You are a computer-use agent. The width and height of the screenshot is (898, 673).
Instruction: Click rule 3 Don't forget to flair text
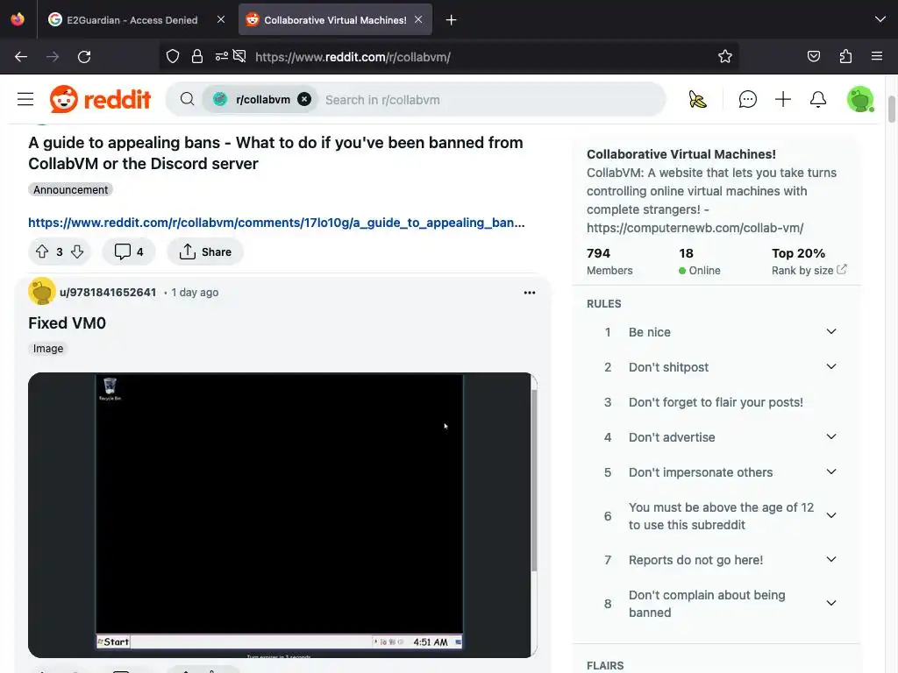click(x=716, y=402)
